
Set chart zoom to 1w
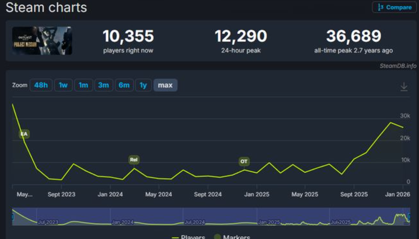[63, 85]
